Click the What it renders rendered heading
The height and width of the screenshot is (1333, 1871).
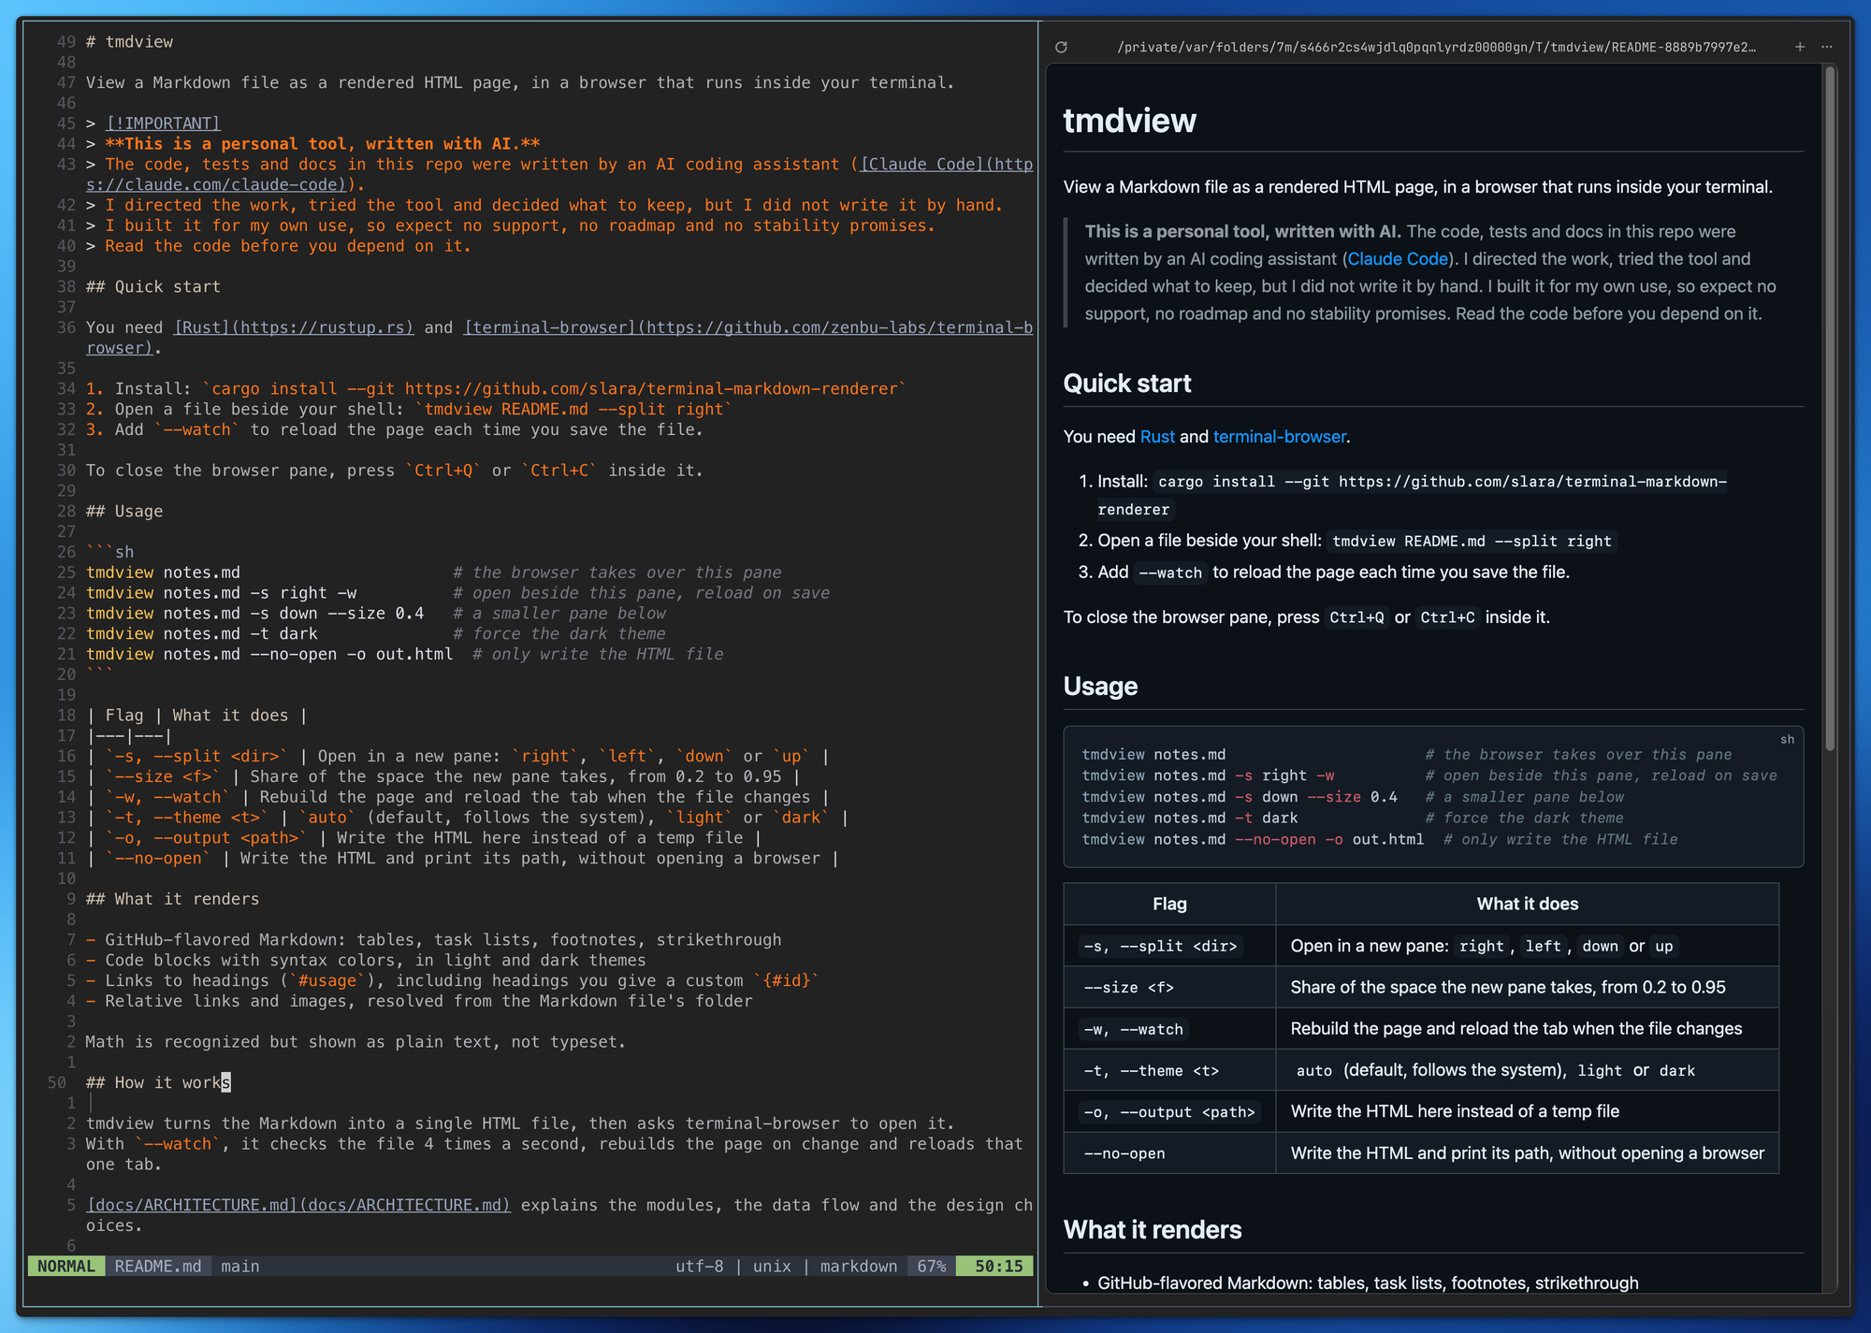pos(1153,1230)
